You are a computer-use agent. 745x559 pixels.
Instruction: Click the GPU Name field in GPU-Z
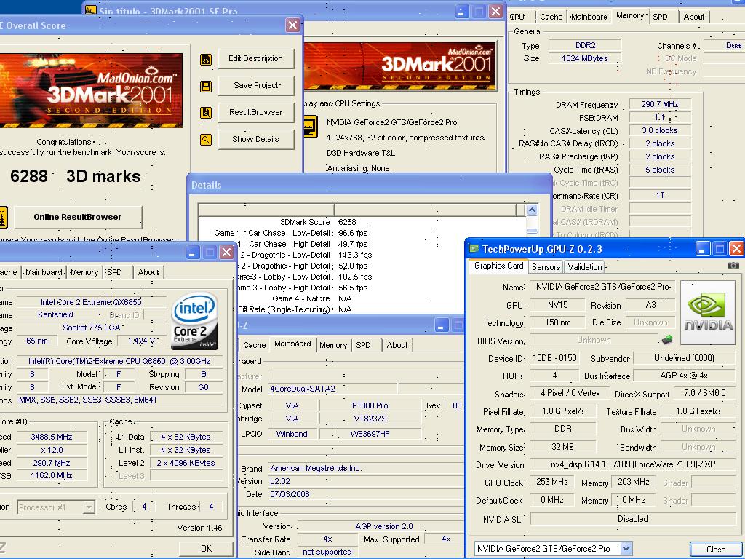[x=602, y=287]
